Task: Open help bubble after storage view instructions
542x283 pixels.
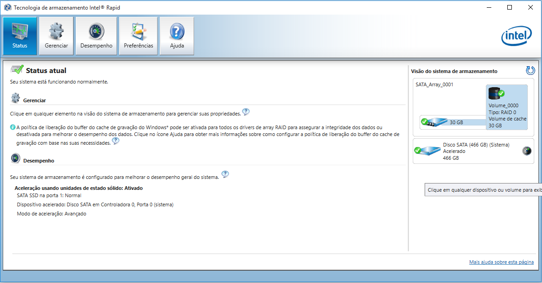Action: click(246, 112)
